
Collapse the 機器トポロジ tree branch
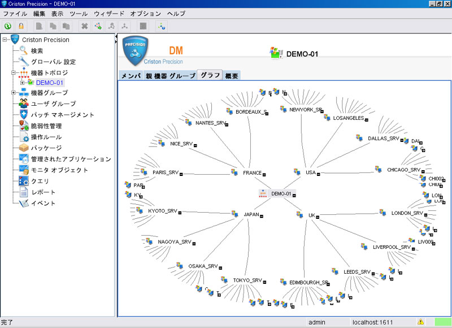tap(13, 73)
